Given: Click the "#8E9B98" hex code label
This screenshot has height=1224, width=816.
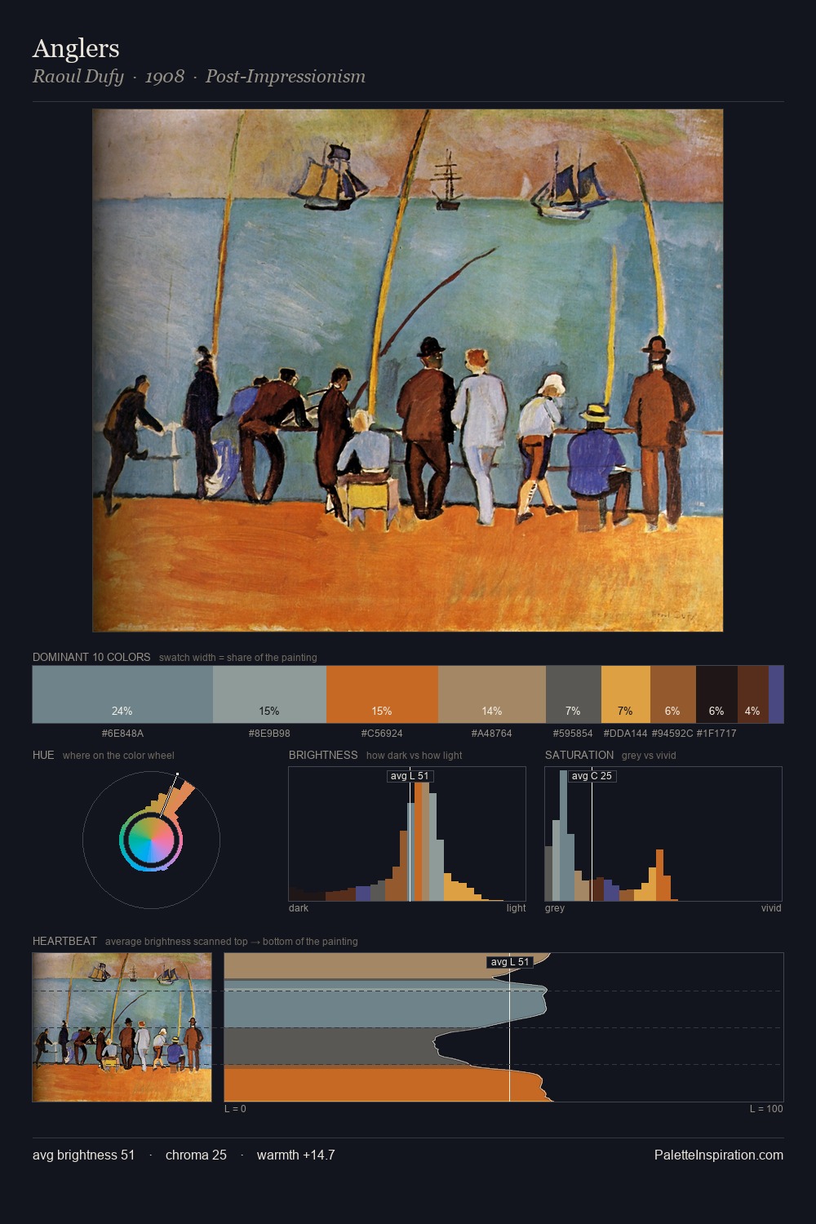Looking at the screenshot, I should (269, 734).
